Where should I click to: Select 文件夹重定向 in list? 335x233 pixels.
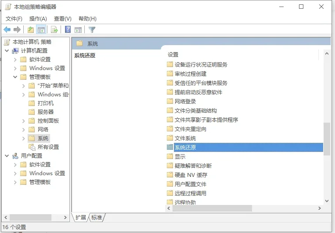point(190,129)
